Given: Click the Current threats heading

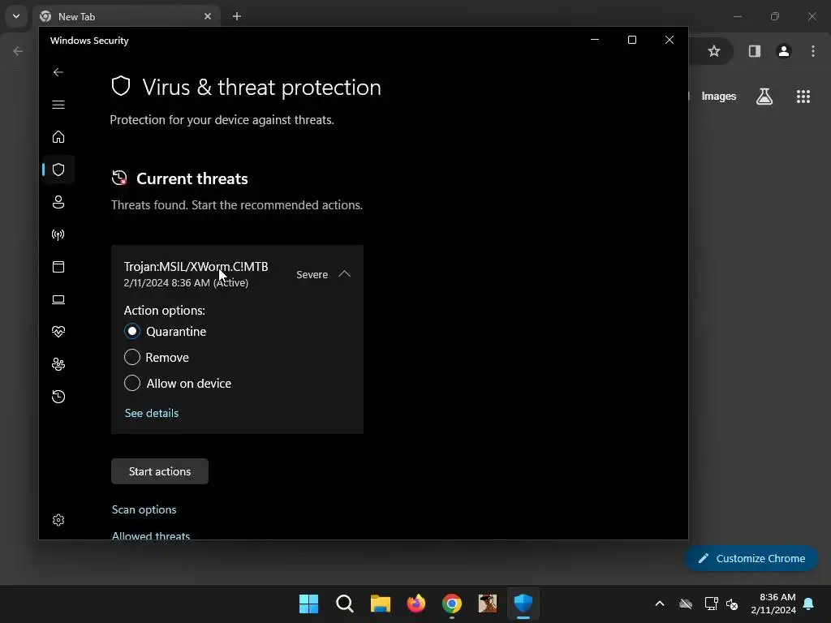Looking at the screenshot, I should (192, 179).
